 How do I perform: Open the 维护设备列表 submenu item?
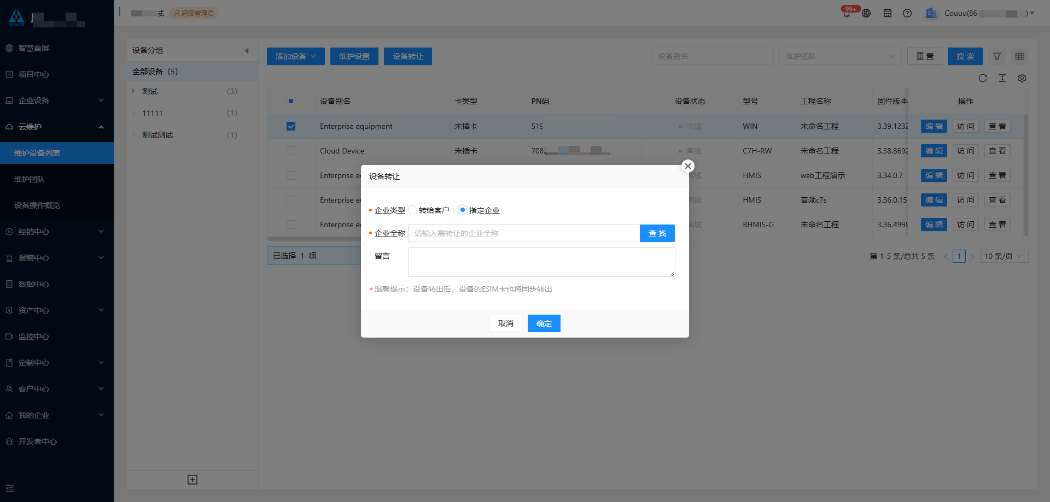tap(57, 153)
